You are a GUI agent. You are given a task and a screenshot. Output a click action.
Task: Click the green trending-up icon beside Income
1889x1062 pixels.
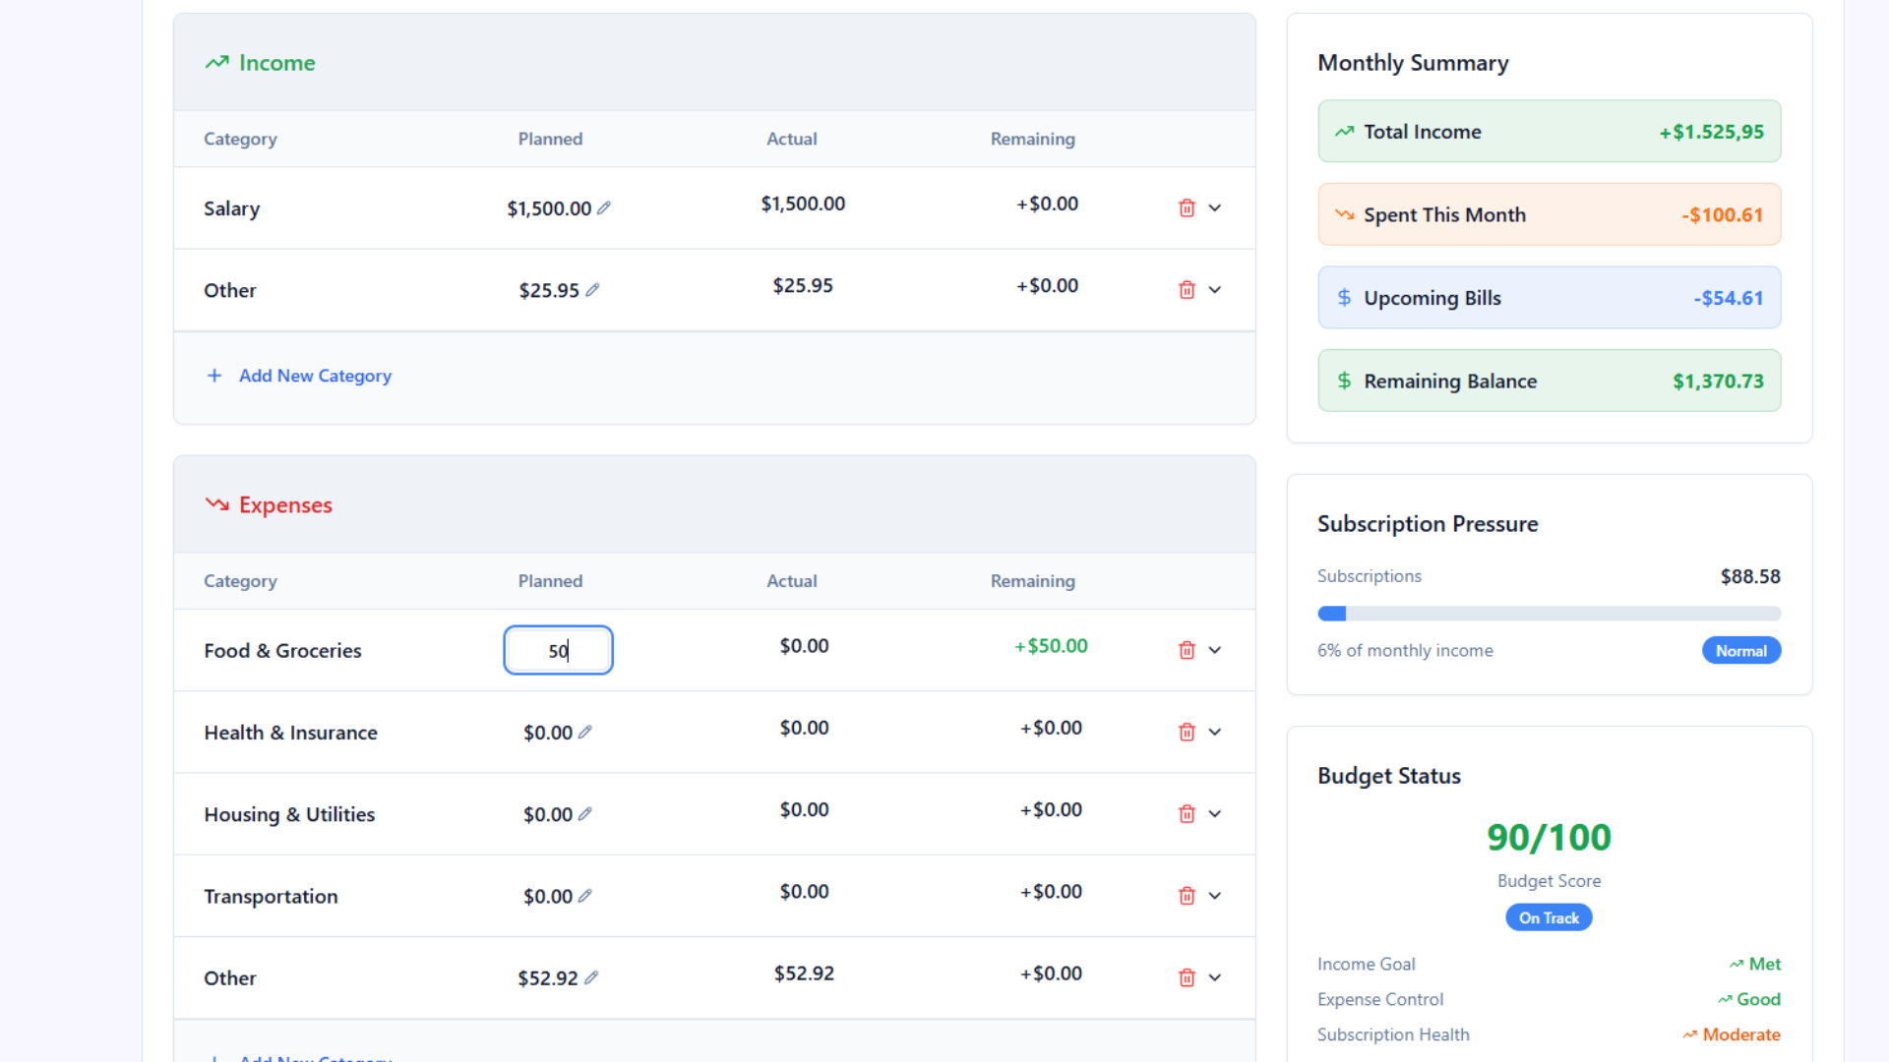[x=216, y=62]
